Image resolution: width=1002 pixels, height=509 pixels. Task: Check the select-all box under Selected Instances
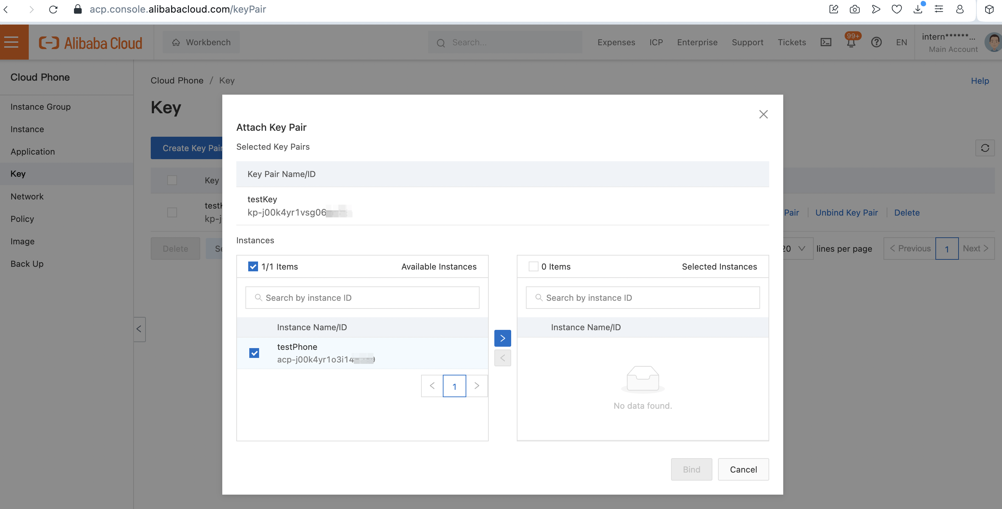click(x=533, y=266)
